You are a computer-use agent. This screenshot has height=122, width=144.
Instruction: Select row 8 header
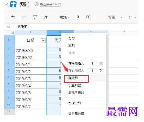10,92
